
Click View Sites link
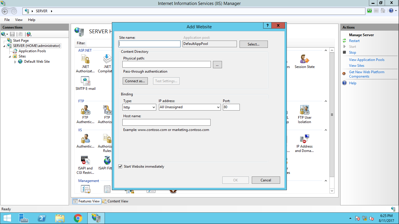coord(357,66)
